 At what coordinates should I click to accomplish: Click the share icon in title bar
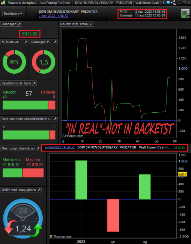[x=173, y=3]
